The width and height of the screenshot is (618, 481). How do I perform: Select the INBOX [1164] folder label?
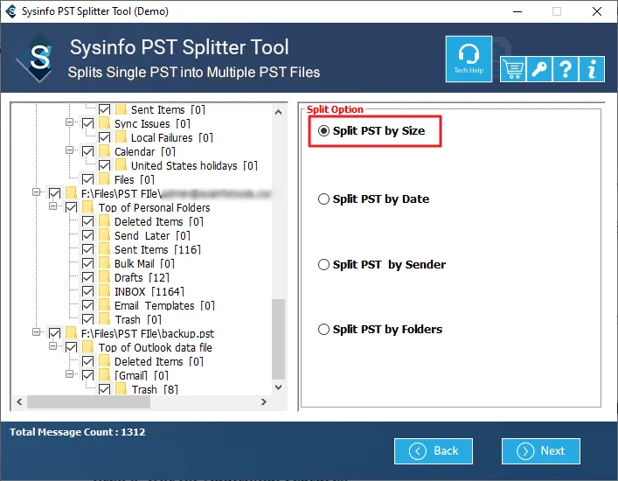coord(149,292)
